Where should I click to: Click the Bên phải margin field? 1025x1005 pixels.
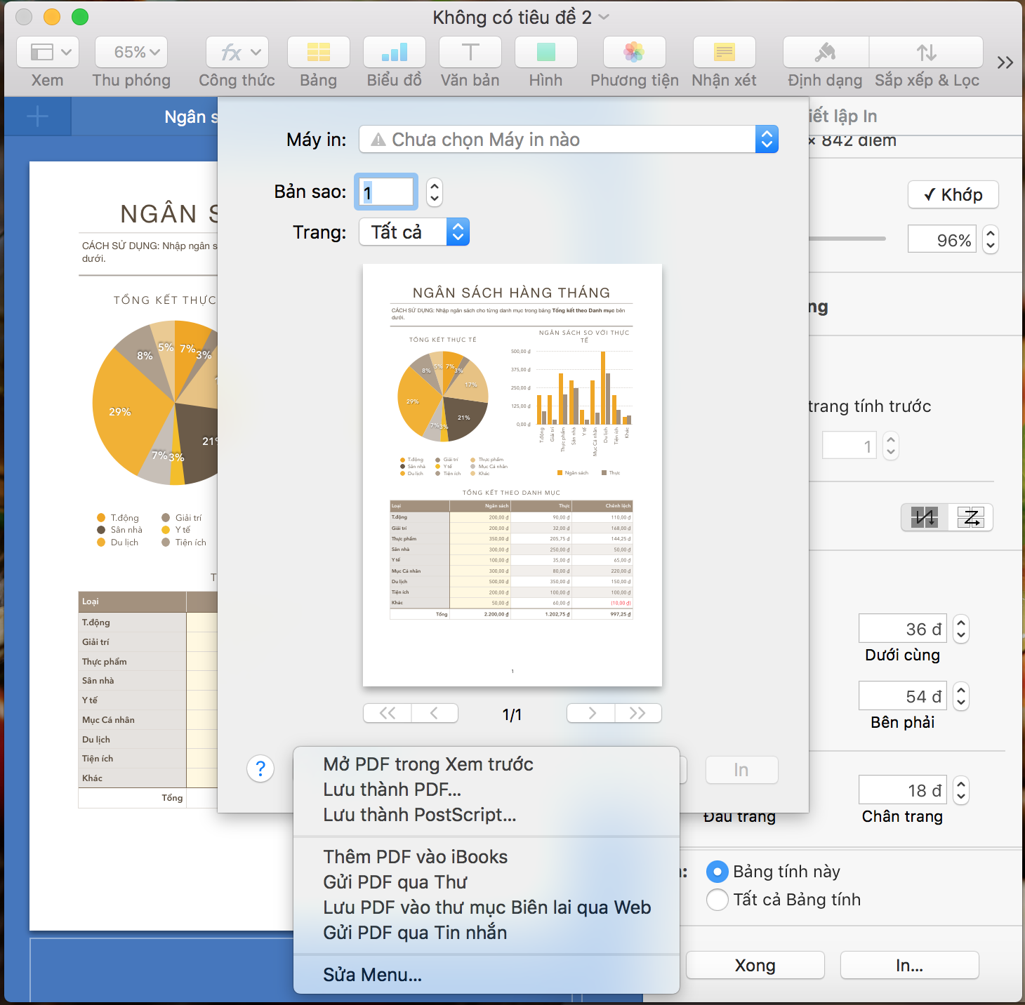pos(903,696)
